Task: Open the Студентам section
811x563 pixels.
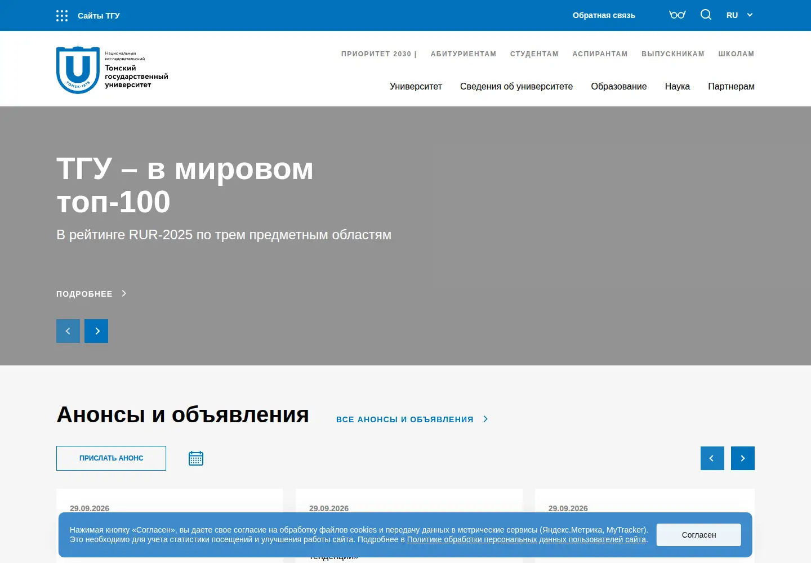Action: [534, 54]
